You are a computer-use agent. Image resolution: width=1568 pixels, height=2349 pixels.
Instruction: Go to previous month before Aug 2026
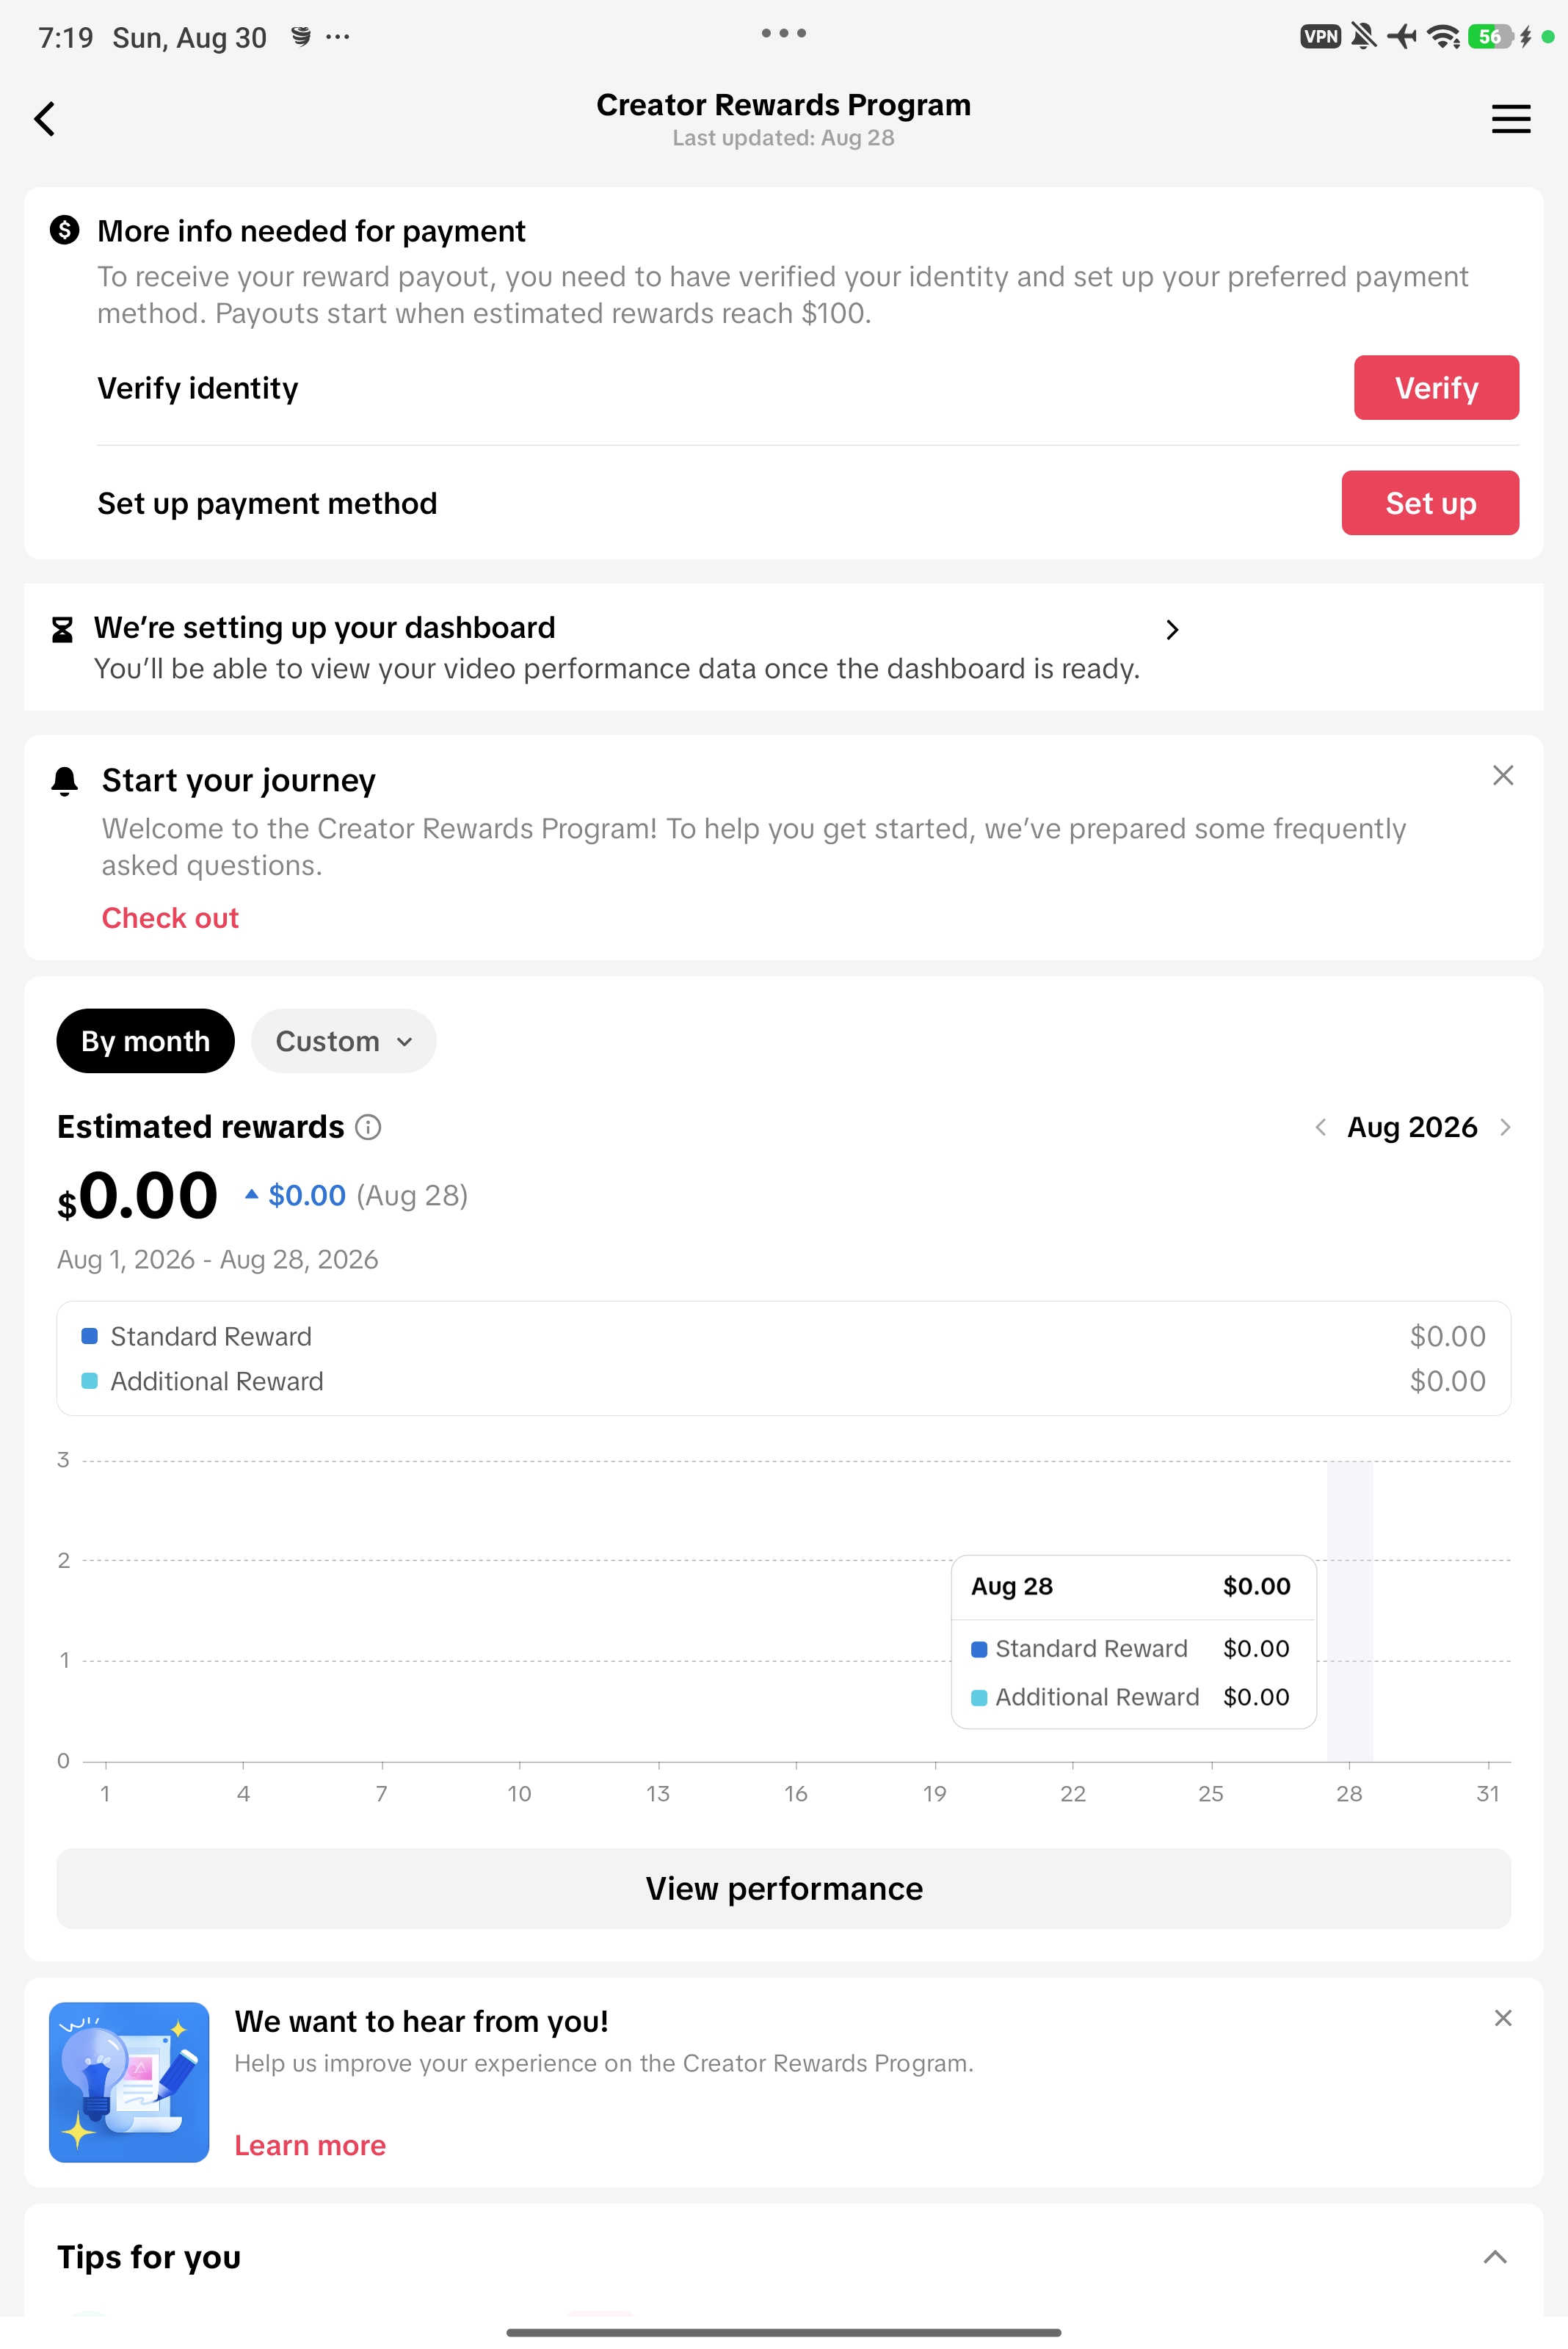(x=1320, y=1127)
